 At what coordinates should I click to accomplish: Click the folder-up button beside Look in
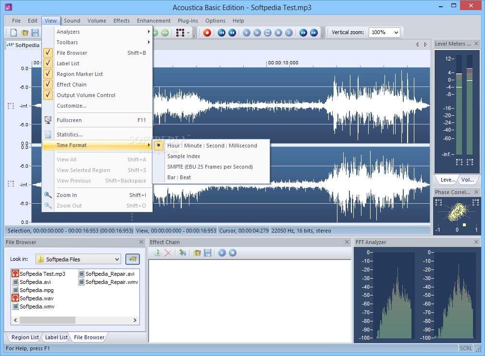coord(133,259)
